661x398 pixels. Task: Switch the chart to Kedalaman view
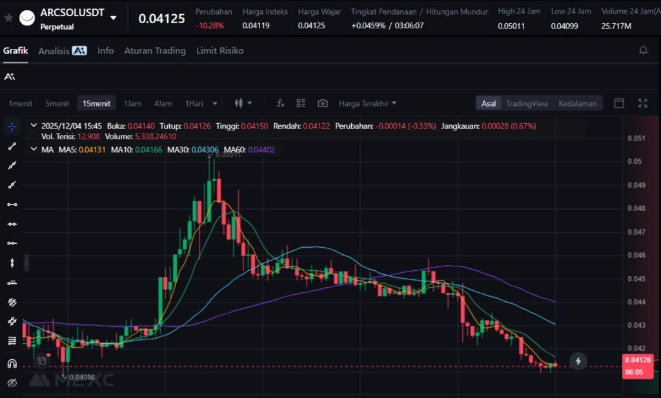click(x=577, y=103)
